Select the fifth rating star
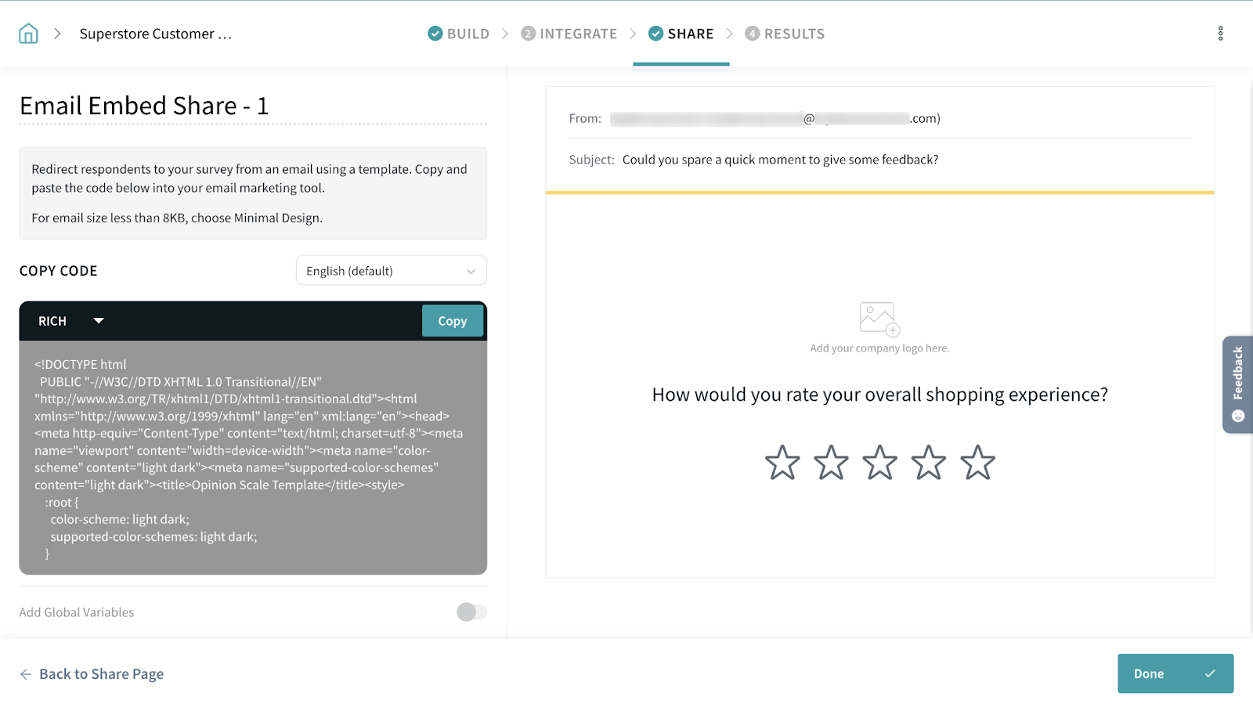 coord(977,463)
